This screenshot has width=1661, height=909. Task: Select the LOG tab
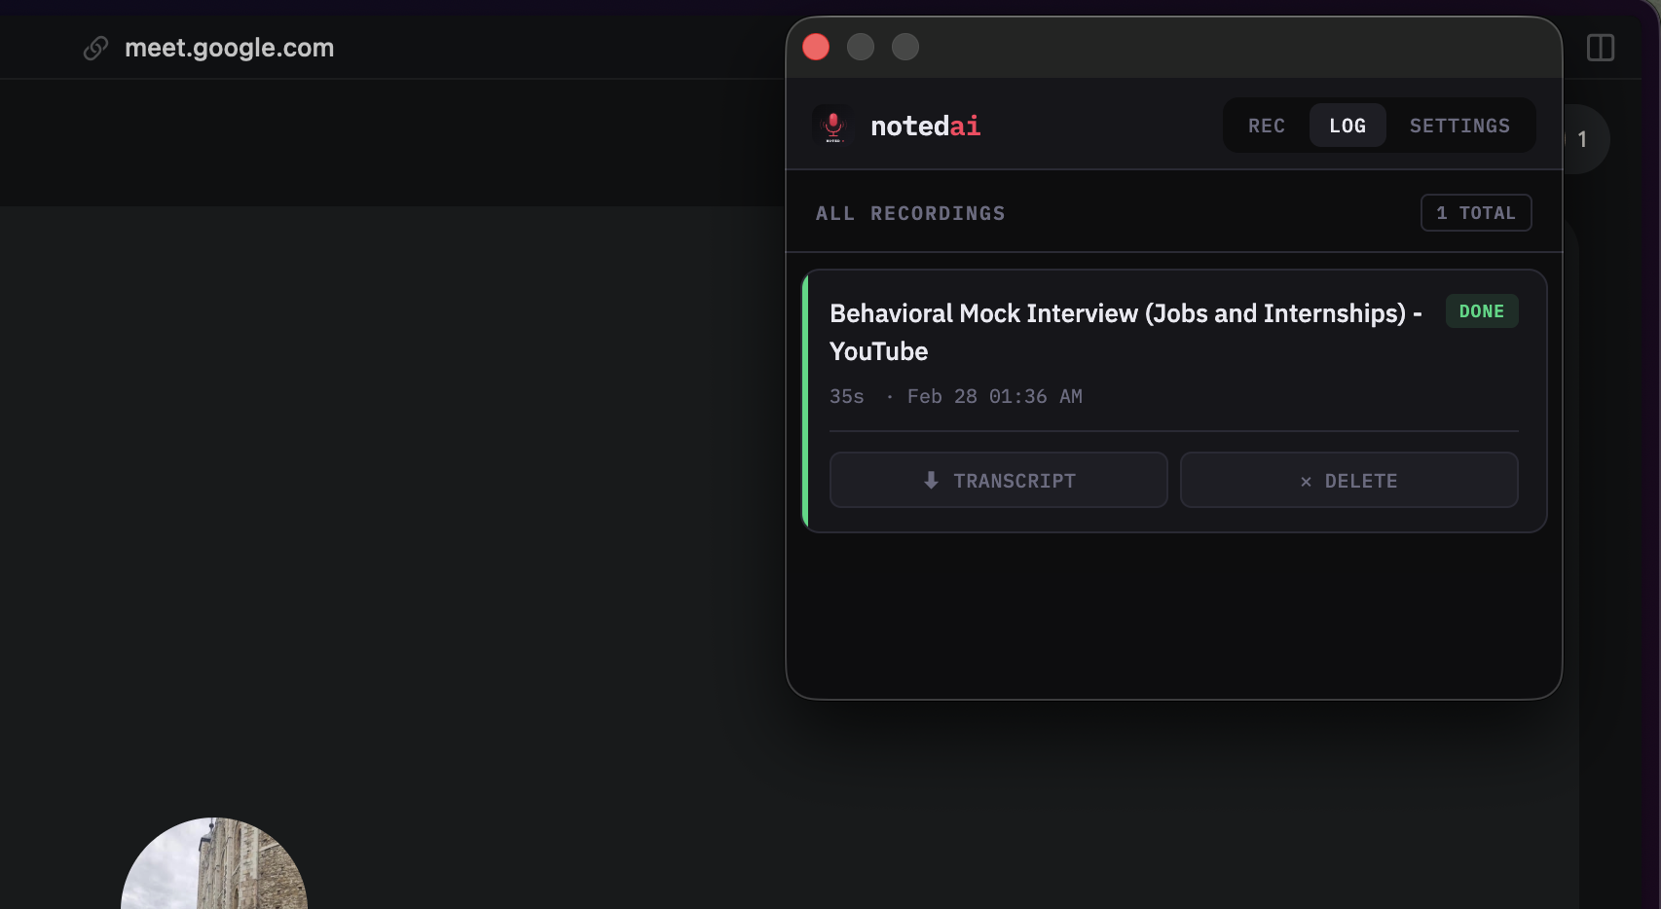coord(1347,126)
